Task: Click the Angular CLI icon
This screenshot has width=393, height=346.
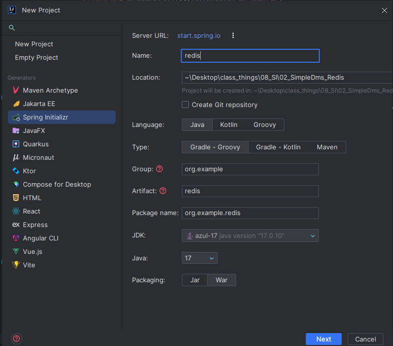Action: point(16,238)
